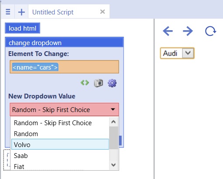The height and width of the screenshot is (179, 223).
Task: Click the load html command
Action: tap(22, 28)
